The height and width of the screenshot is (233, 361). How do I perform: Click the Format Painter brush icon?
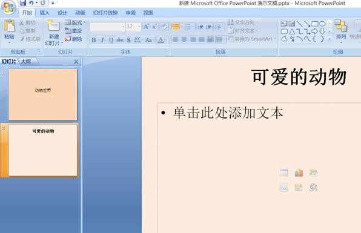[x=22, y=39]
